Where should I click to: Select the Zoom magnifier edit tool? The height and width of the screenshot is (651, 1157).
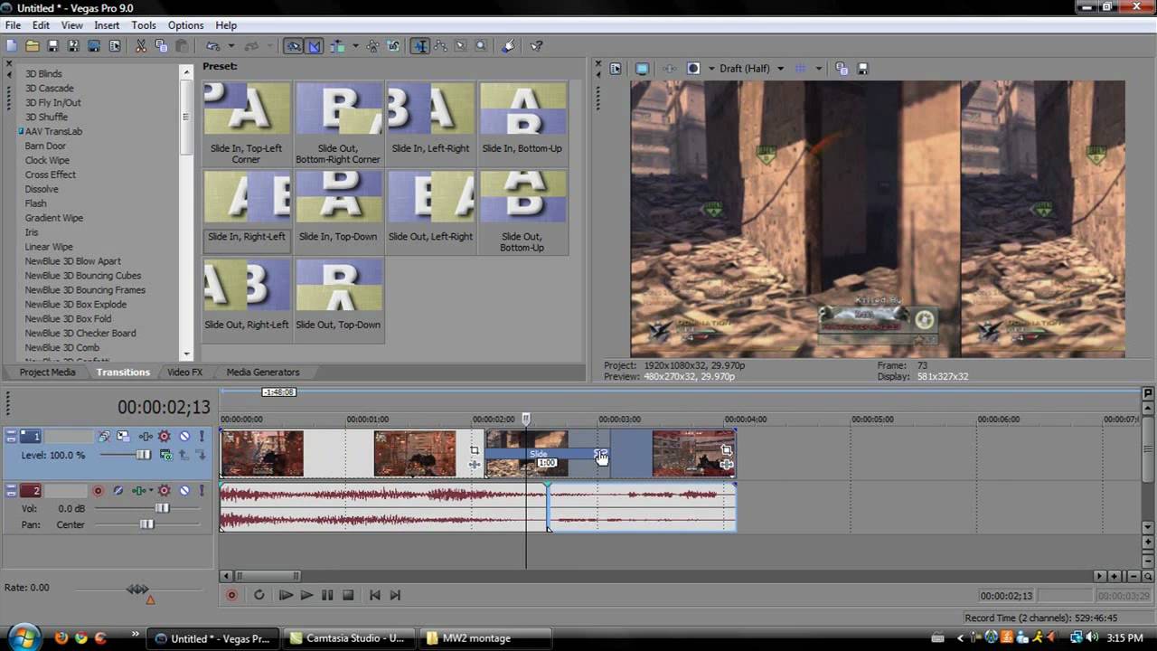point(481,45)
